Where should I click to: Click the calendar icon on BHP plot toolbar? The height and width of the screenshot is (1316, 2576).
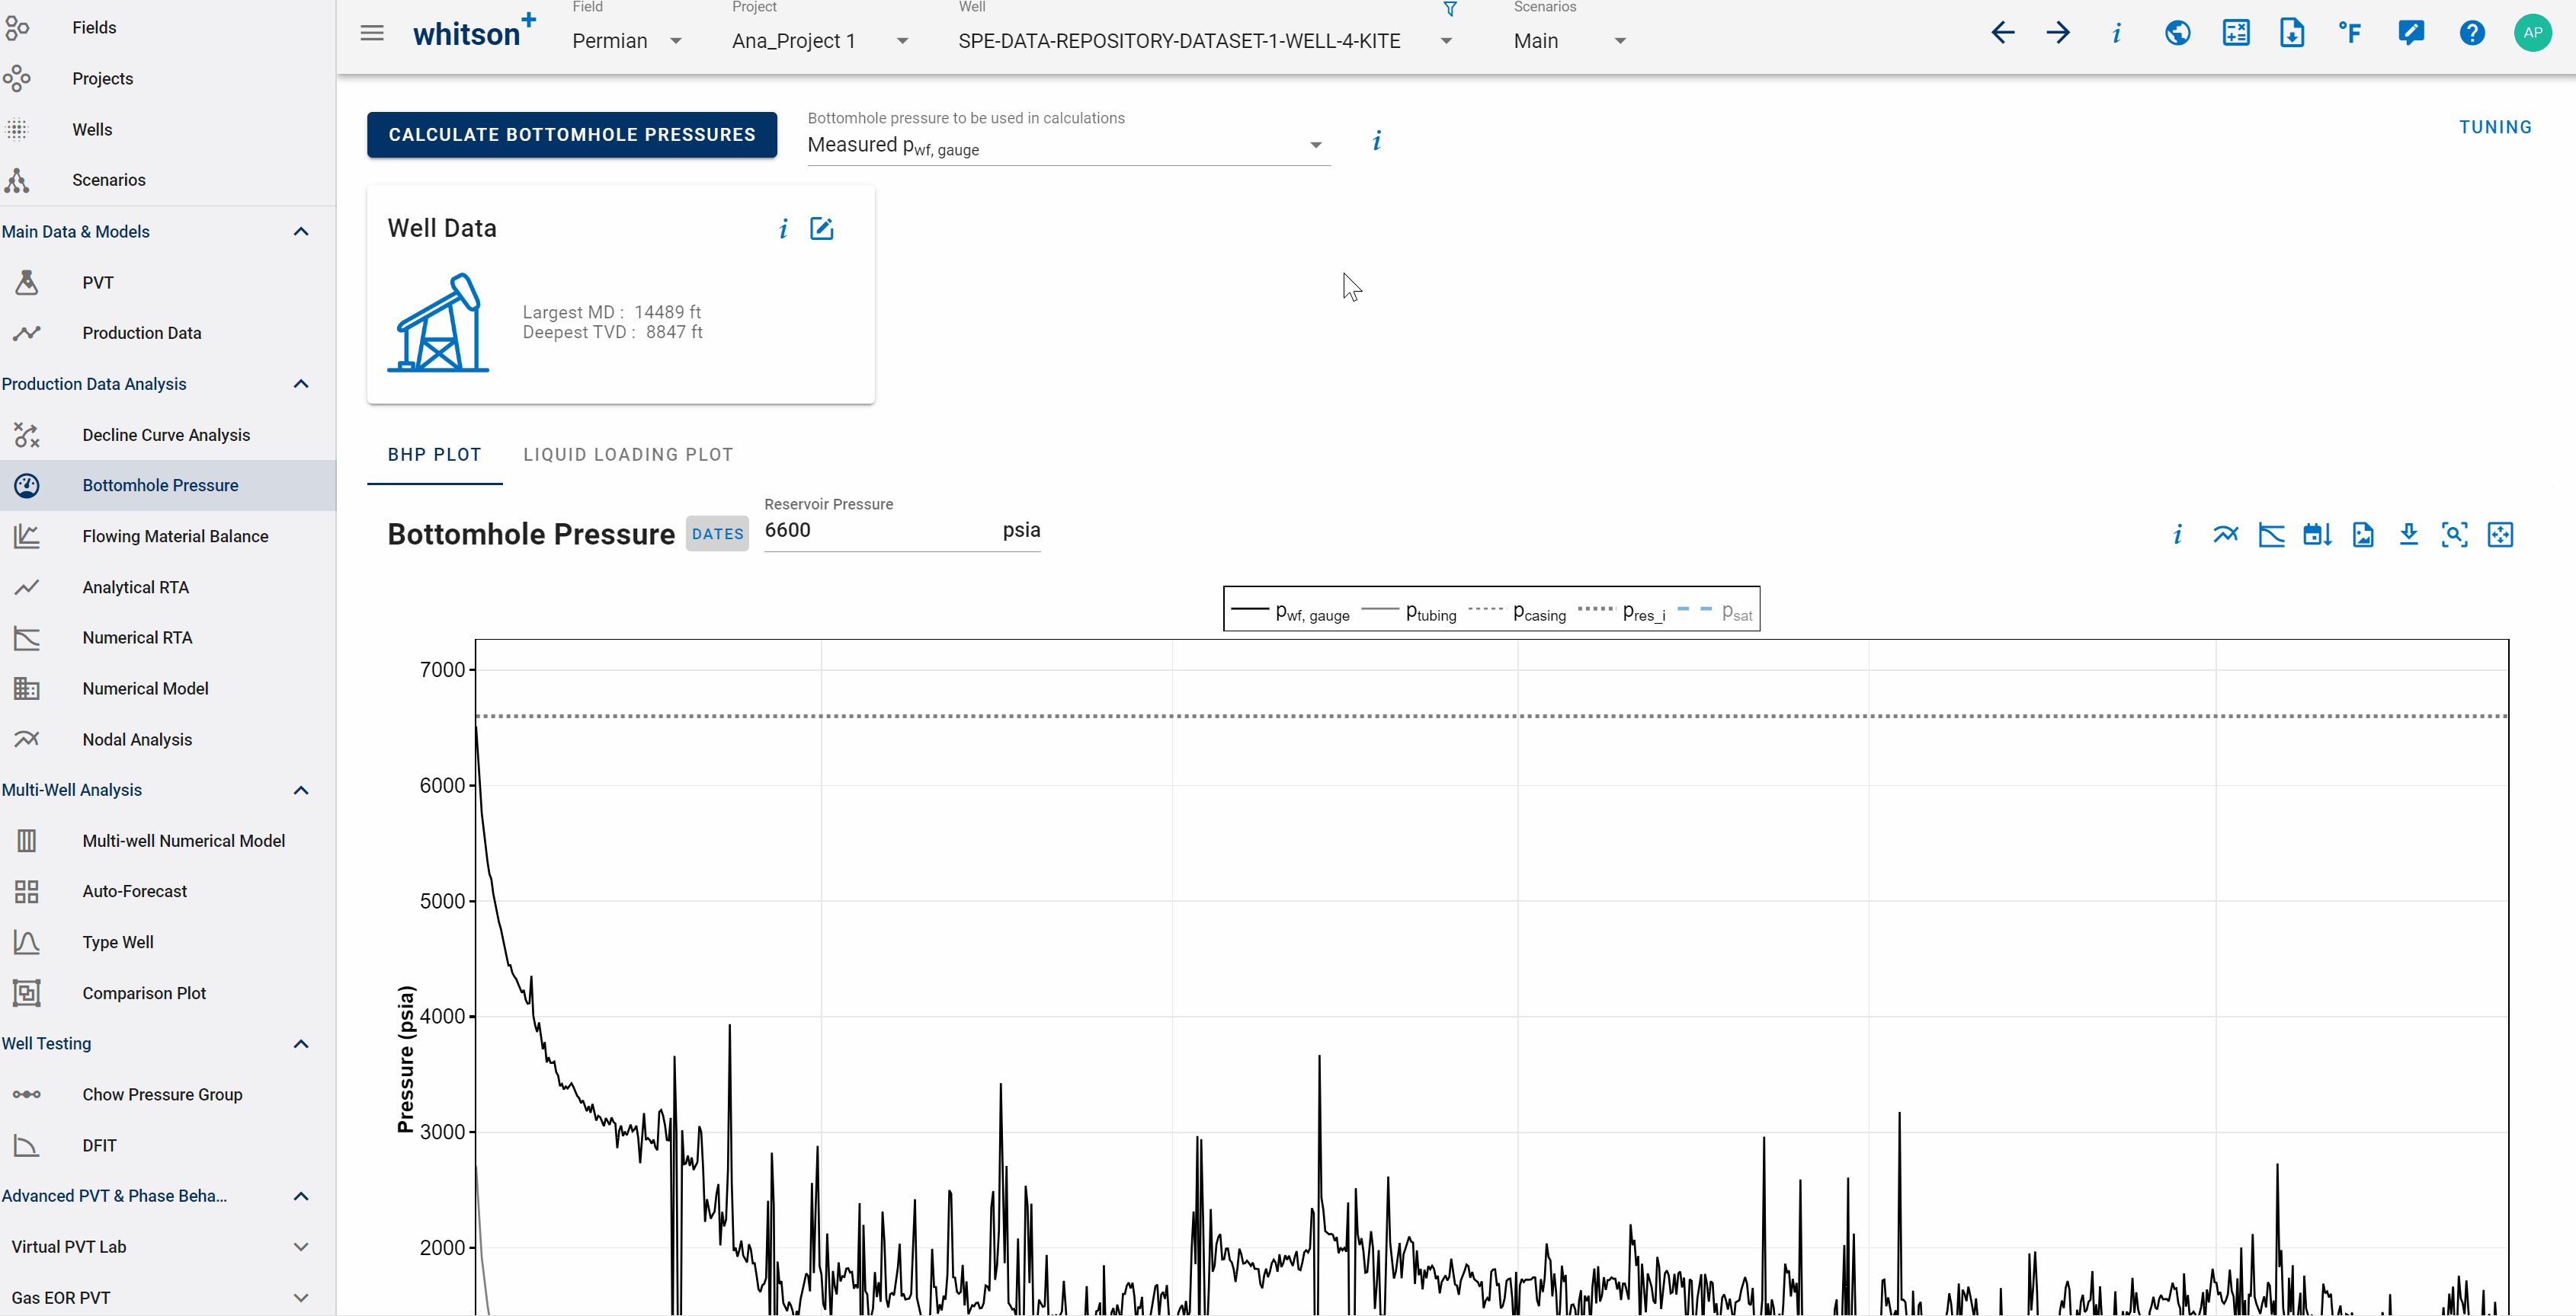[x=2315, y=534]
